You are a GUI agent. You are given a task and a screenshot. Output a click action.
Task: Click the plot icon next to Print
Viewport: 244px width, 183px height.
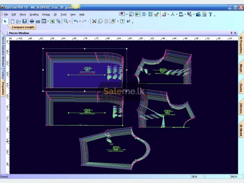coord(38,21)
